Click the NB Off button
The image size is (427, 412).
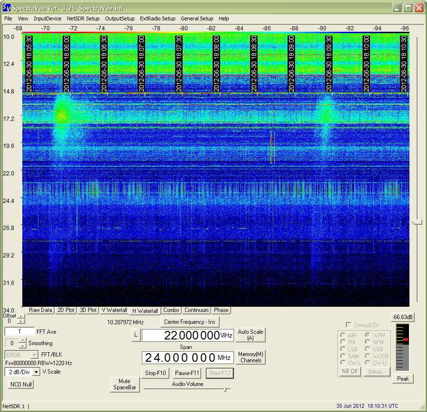(x=350, y=371)
